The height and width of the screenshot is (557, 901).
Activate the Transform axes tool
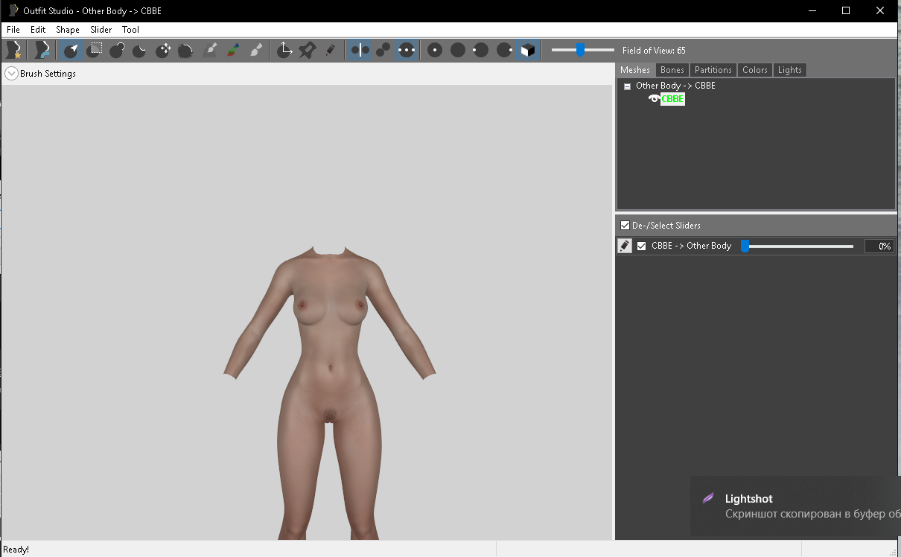[284, 50]
